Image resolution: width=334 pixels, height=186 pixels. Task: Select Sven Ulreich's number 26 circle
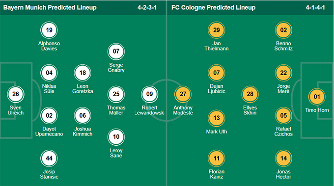tap(16, 94)
